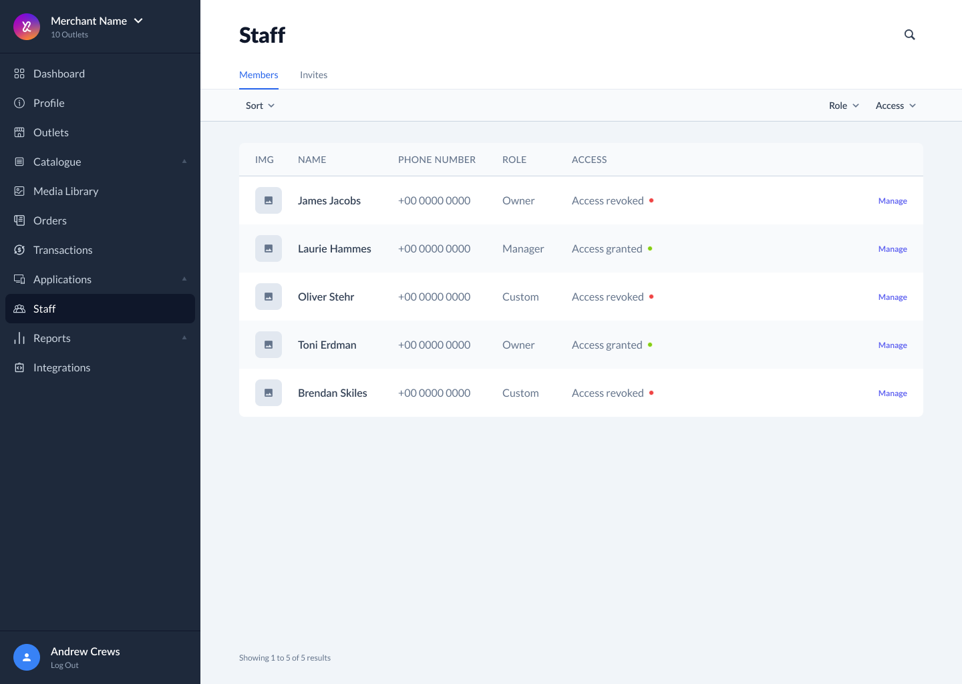Open the Access filter dropdown
Image resolution: width=962 pixels, height=684 pixels.
pos(895,106)
